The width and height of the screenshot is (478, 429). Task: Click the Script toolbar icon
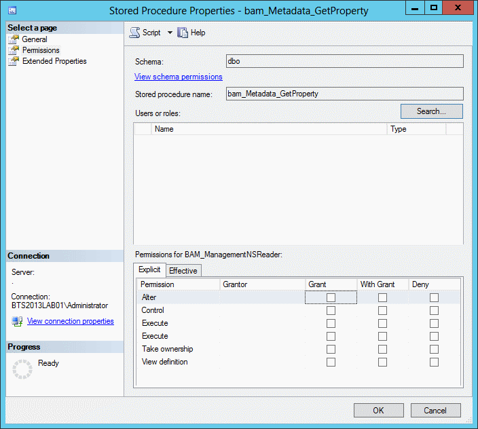coord(135,33)
